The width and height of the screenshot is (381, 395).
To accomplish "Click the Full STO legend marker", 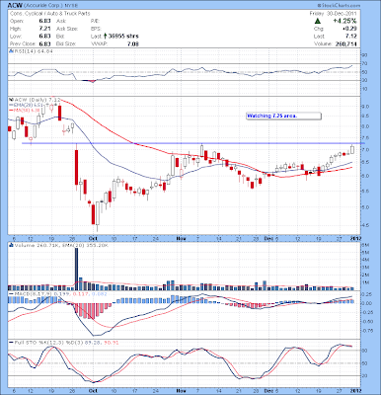I will [11, 343].
